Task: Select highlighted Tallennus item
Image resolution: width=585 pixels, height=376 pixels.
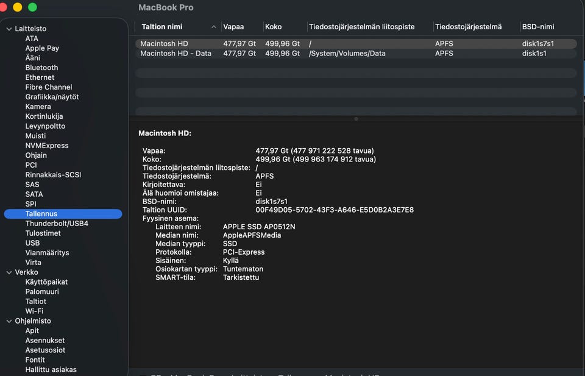Action: pos(63,214)
